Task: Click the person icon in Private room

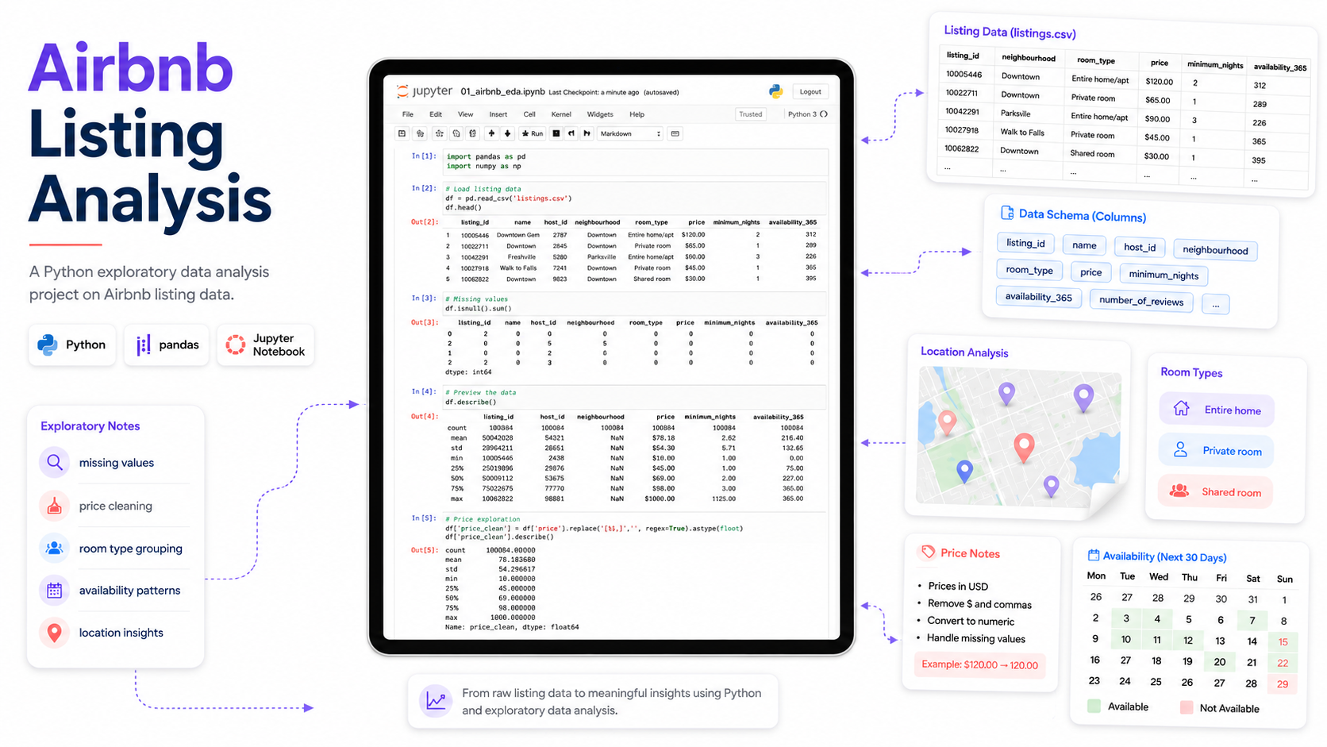Action: (x=1180, y=449)
